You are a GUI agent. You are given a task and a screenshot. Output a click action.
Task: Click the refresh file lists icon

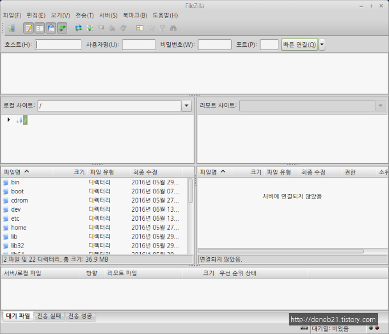(x=79, y=28)
